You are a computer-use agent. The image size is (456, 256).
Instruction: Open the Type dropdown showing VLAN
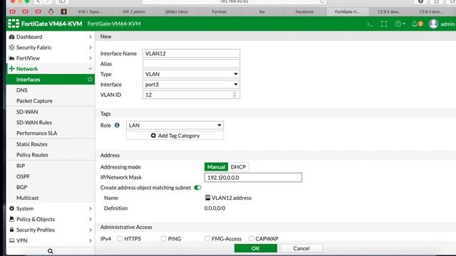pyautogui.click(x=191, y=74)
